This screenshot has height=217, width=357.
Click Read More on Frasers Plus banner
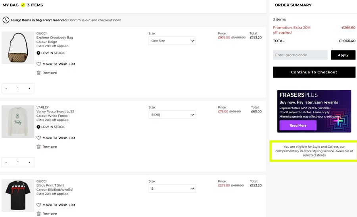298,126
